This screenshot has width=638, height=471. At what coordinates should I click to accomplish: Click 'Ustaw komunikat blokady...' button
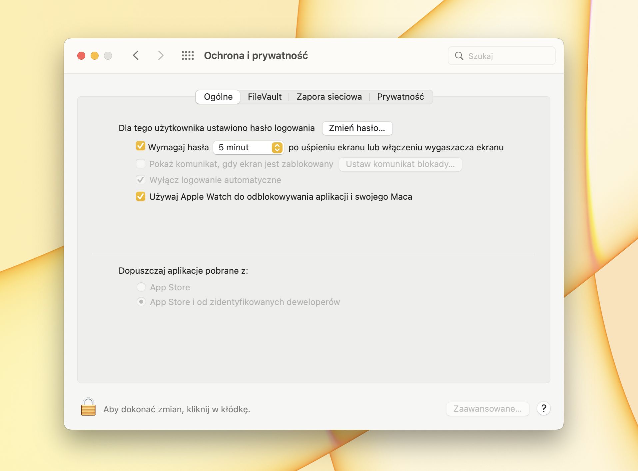(400, 164)
